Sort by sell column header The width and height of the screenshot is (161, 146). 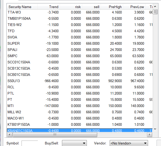pos(91,7)
